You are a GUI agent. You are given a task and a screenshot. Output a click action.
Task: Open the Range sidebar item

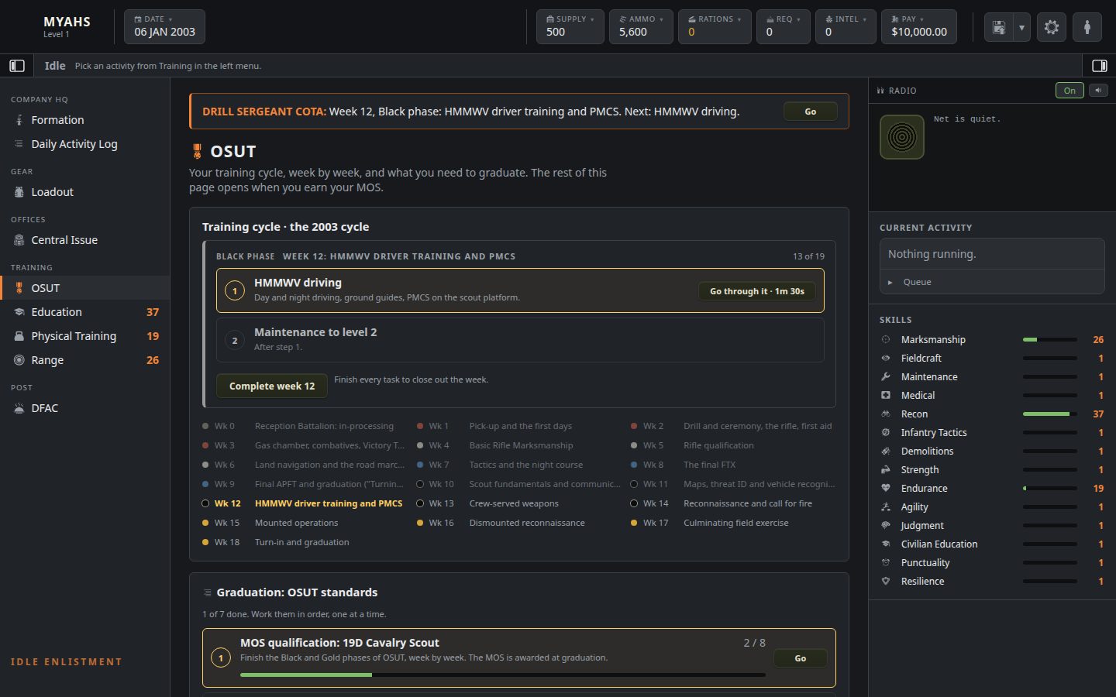pos(84,360)
